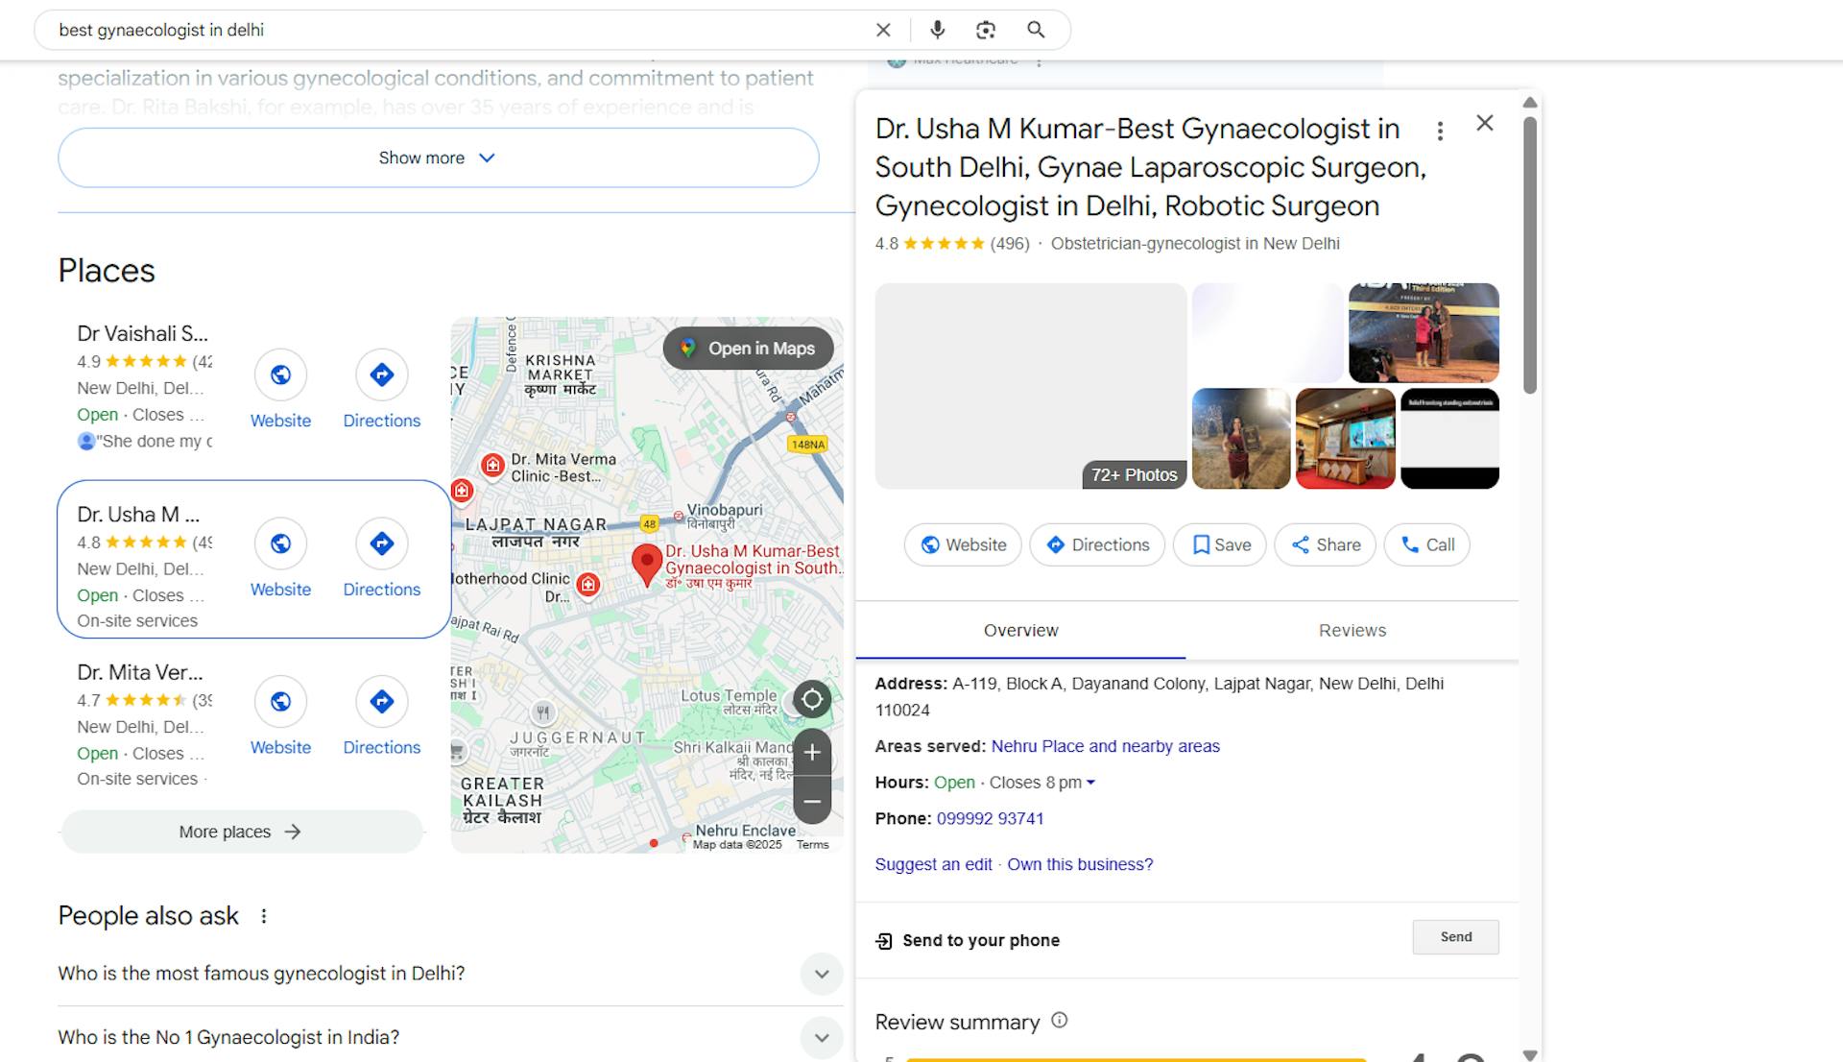1843x1062 pixels.
Task: Switch to the Reviews tab
Action: [x=1352, y=631]
